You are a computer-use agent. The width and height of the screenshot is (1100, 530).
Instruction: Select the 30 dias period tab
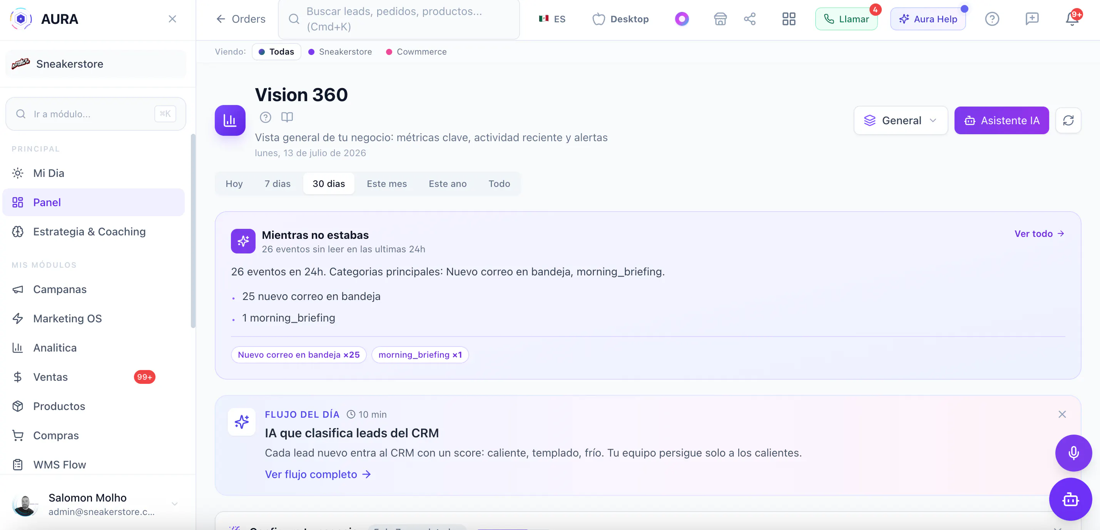328,183
